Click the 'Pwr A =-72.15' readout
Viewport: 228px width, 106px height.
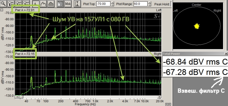pos(25,54)
